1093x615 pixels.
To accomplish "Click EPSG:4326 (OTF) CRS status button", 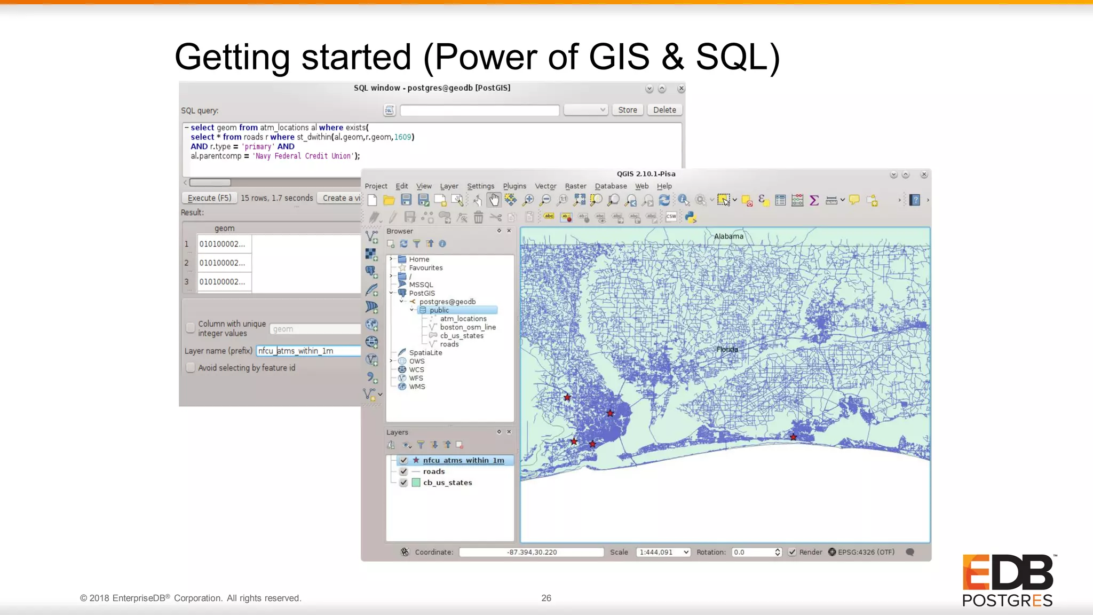I will 861,552.
